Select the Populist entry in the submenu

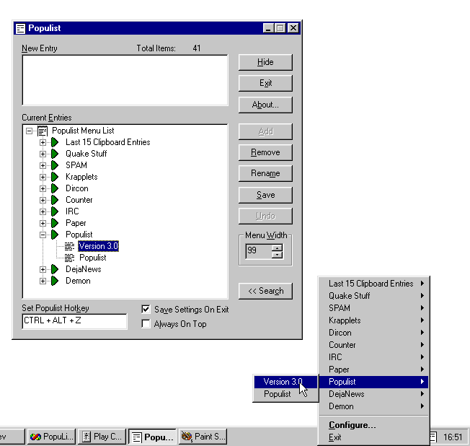285,394
